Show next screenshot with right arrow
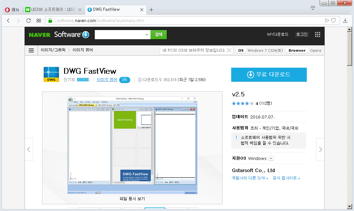Image resolution: width=354 pixels, height=211 pixels. [x=321, y=149]
